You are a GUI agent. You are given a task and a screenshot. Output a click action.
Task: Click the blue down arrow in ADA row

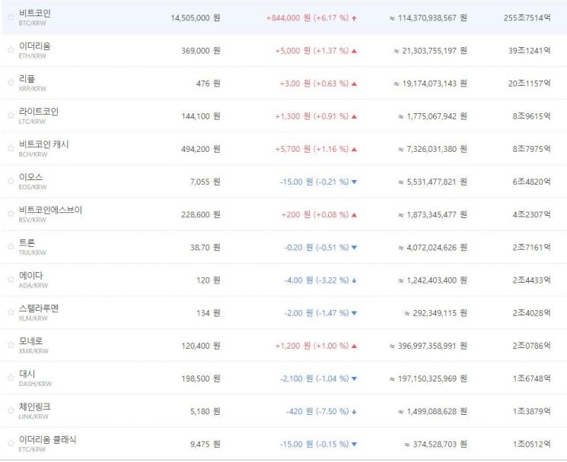(354, 280)
